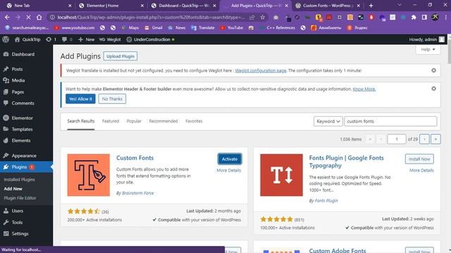This screenshot has height=253, width=451.
Task: Activate the Custom Fonts plugin
Action: (230, 159)
